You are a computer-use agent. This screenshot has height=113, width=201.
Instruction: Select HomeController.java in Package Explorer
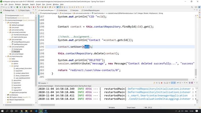(x=21, y=35)
